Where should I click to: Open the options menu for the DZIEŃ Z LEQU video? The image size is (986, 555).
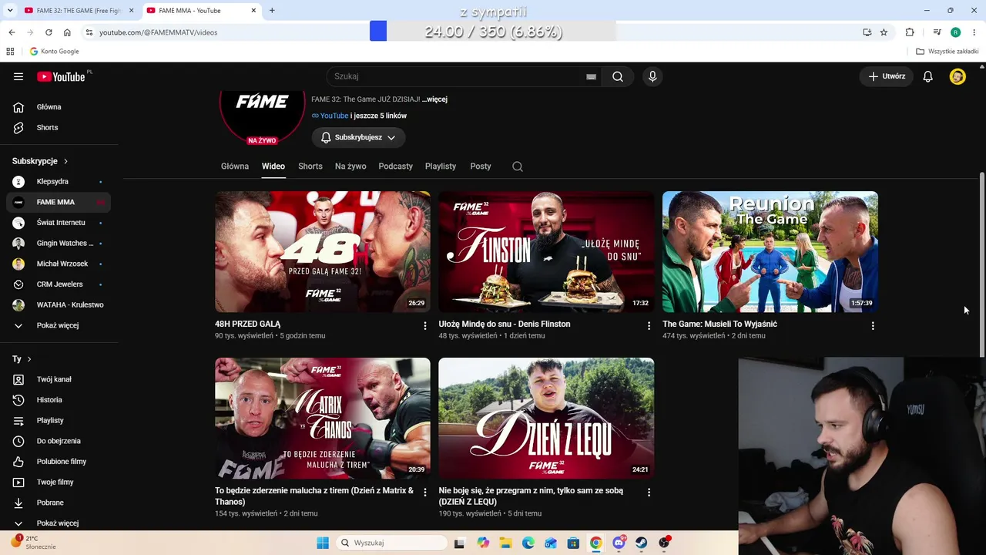[649, 493]
